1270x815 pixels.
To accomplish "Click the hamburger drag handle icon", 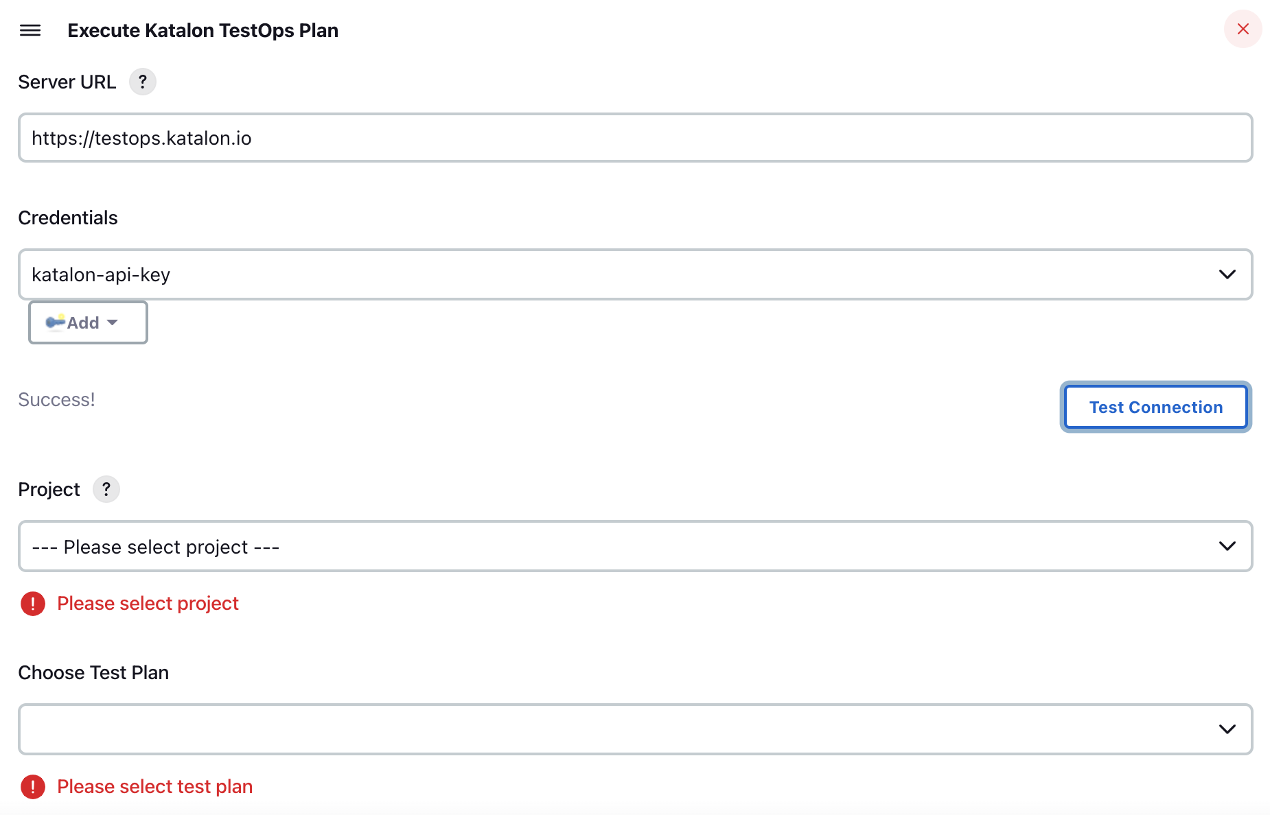I will coord(30,30).
